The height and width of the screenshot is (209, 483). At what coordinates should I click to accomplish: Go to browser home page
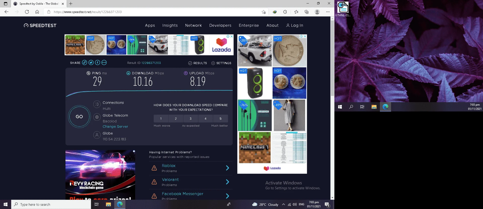(37, 12)
